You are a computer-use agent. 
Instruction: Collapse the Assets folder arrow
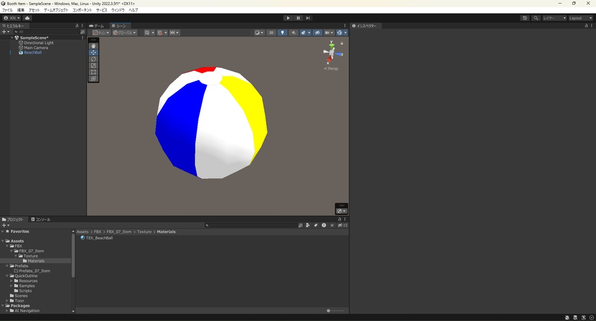pos(3,241)
